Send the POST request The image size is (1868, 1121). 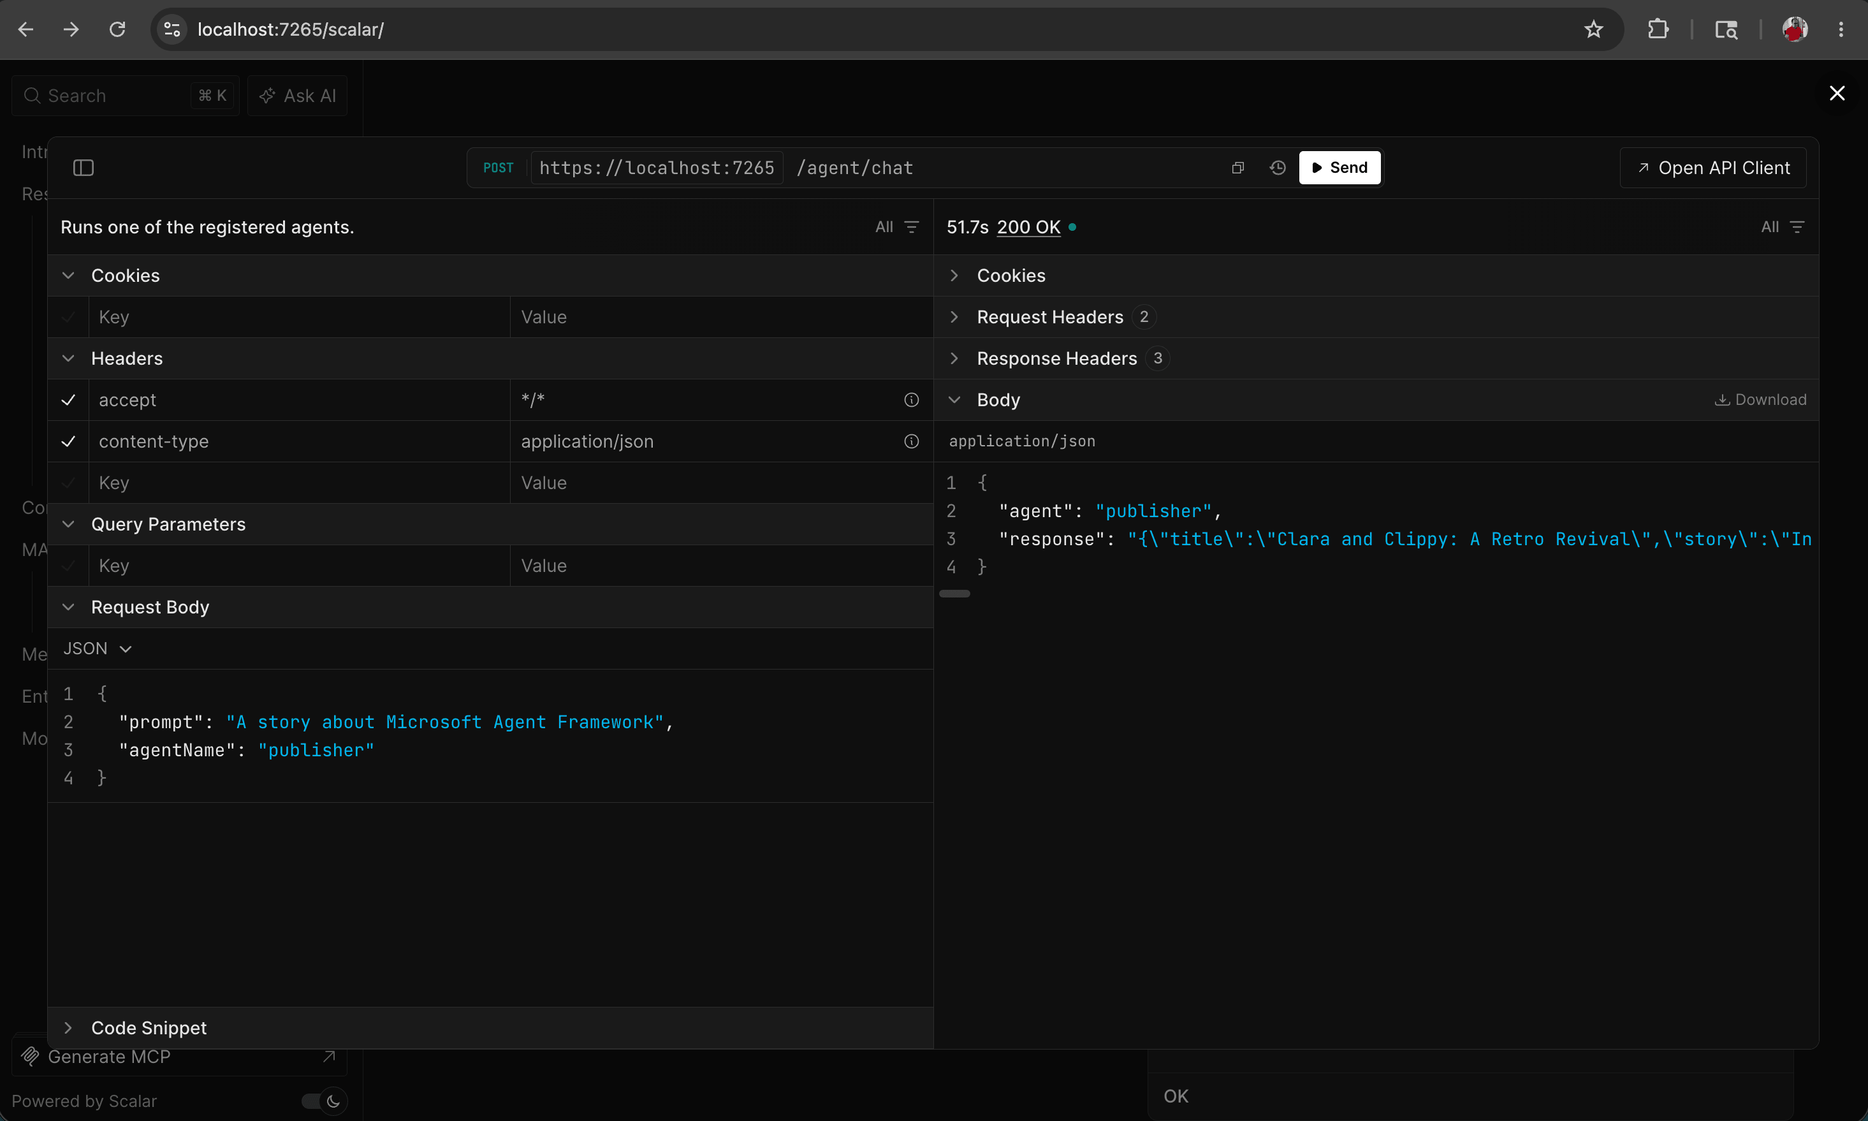(x=1339, y=168)
